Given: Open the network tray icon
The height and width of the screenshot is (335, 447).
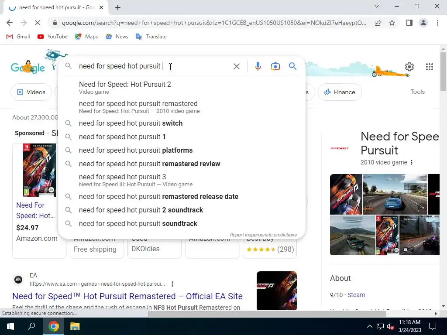Looking at the screenshot, I should click(x=380, y=326).
